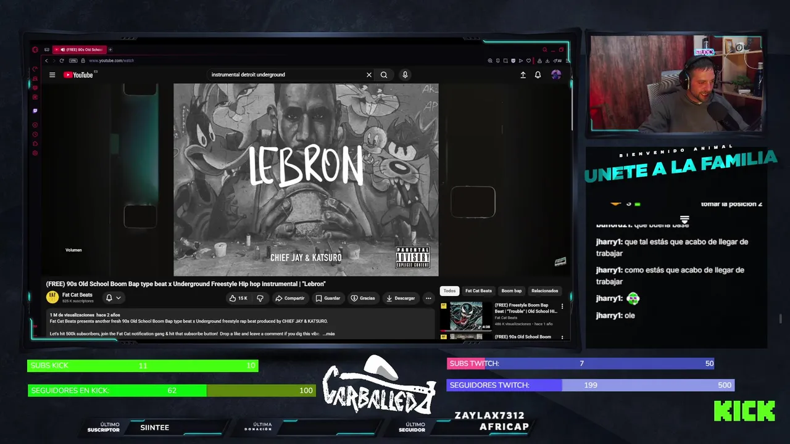Open the Twitch icon in browser sidebar

pos(35,111)
